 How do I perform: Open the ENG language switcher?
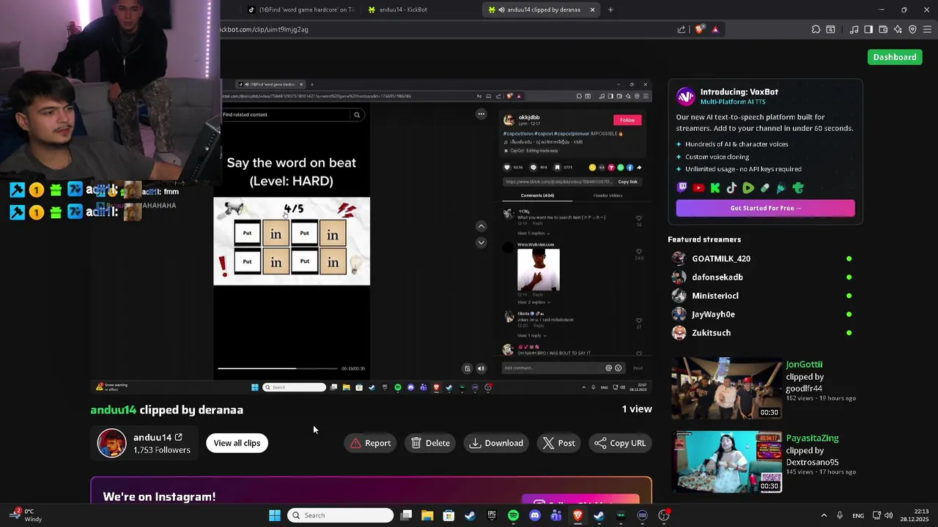tap(858, 515)
